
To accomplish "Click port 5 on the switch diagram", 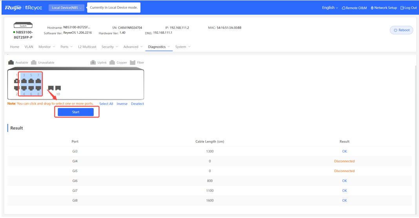I will pyautogui.click(x=31, y=81).
